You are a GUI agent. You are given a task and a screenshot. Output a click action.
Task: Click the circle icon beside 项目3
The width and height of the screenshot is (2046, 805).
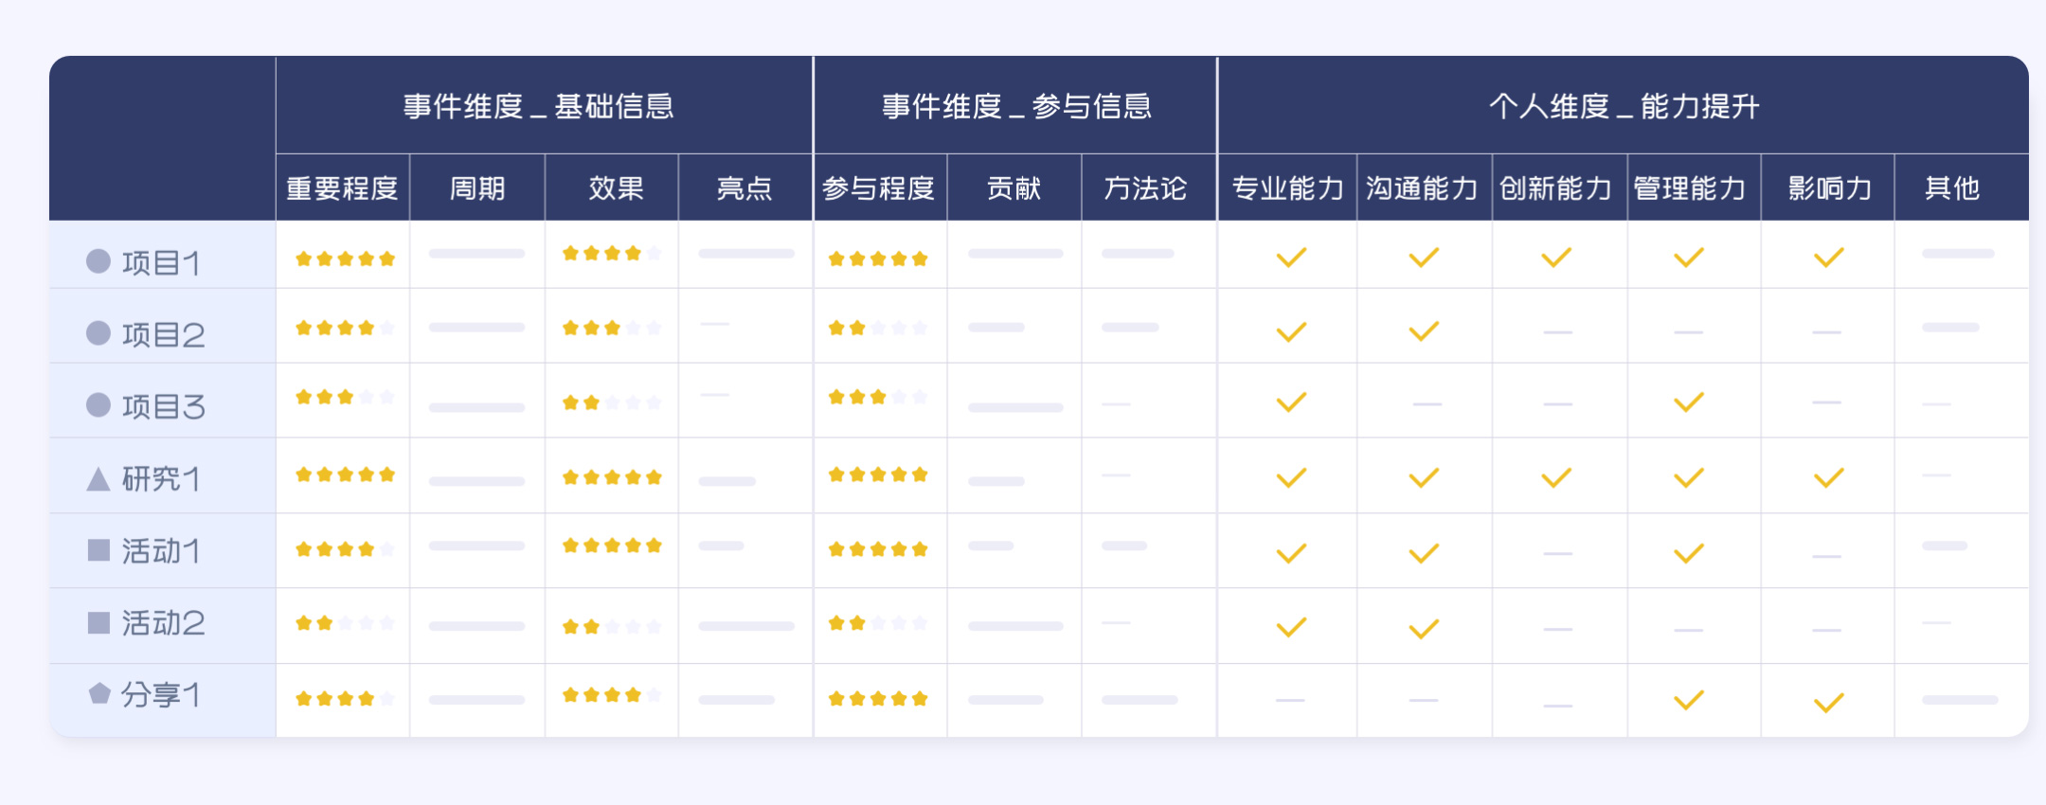click(x=99, y=405)
